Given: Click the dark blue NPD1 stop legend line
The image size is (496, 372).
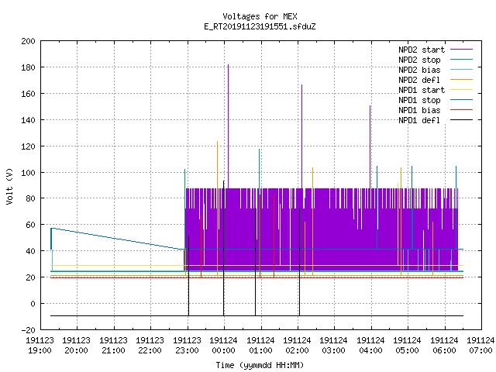Looking at the screenshot, I should click(x=462, y=100).
